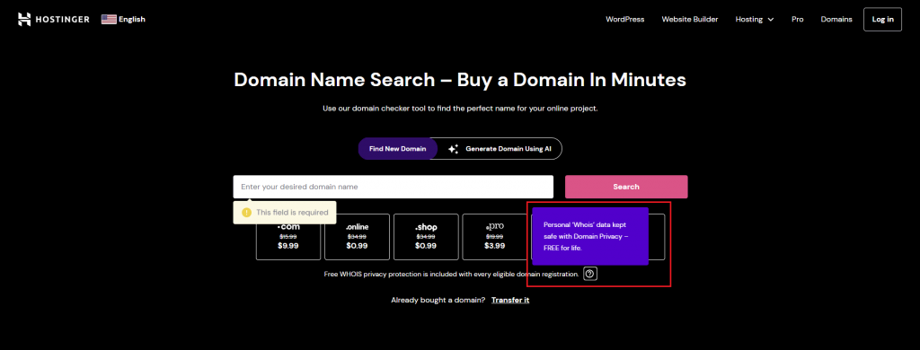The height and width of the screenshot is (350, 920).
Task: Click the pink Search button
Action: [626, 187]
